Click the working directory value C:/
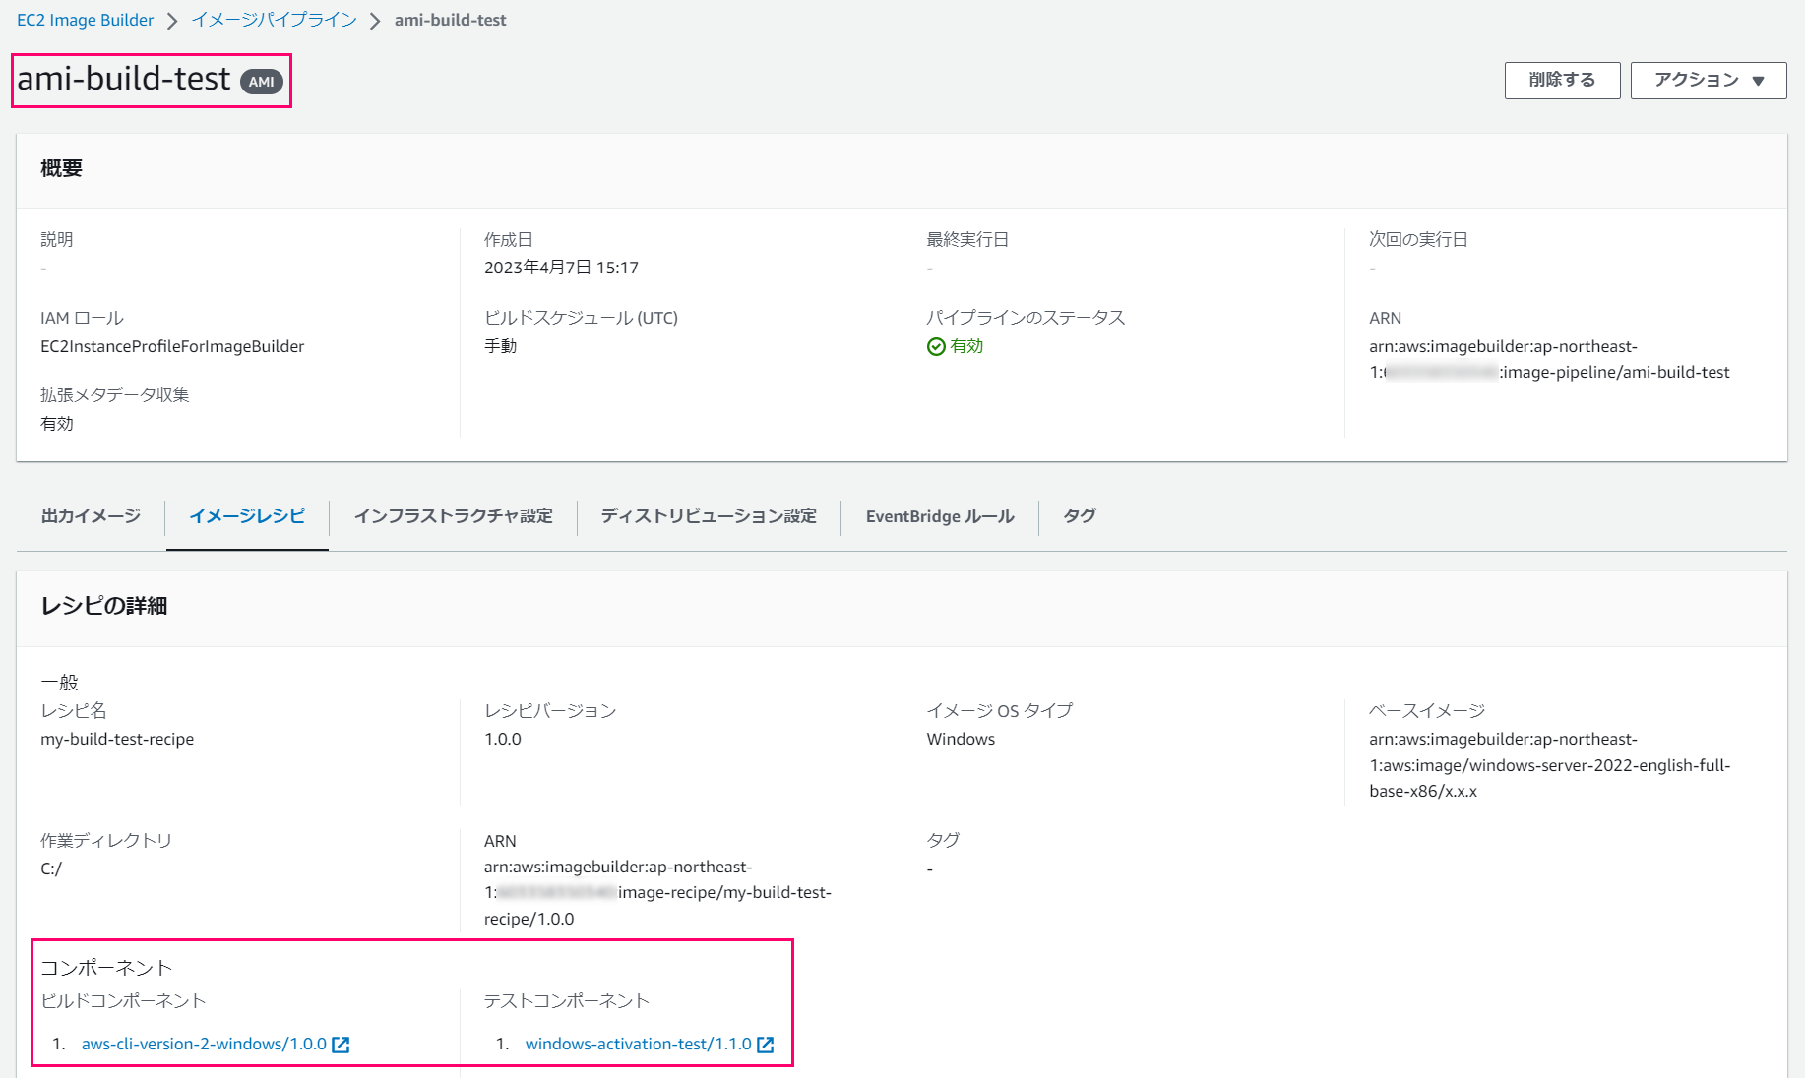 [51, 868]
